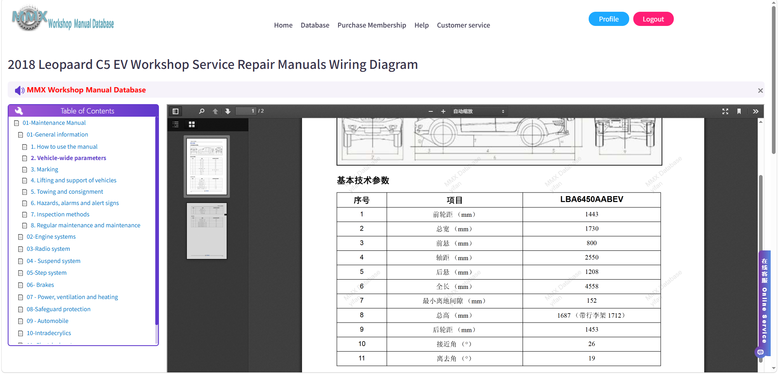Click MMX Workshop Manual Database link
The image size is (778, 374).
(x=86, y=90)
